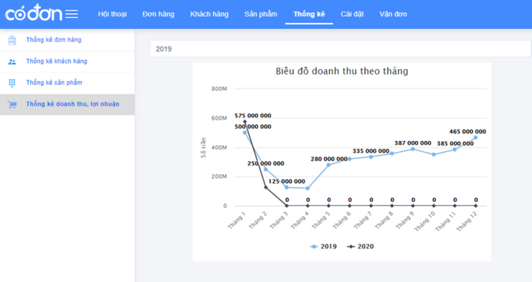The width and height of the screenshot is (532, 282).
Task: Select the Thống kê tab
Action: [309, 14]
